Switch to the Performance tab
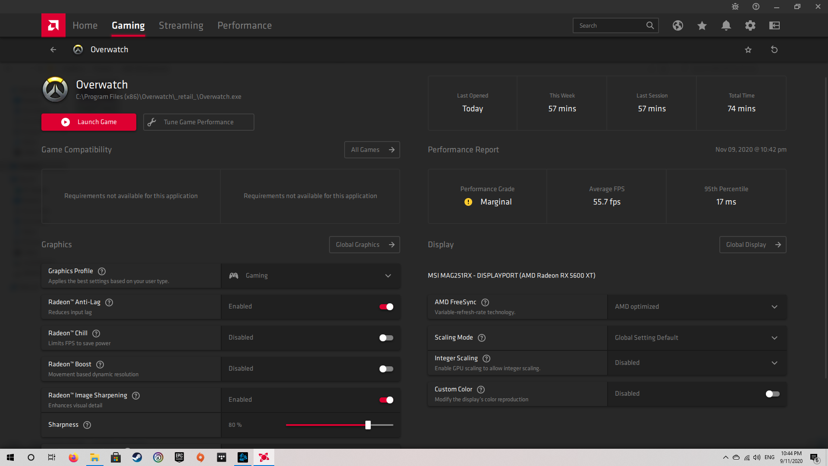 pyautogui.click(x=244, y=25)
